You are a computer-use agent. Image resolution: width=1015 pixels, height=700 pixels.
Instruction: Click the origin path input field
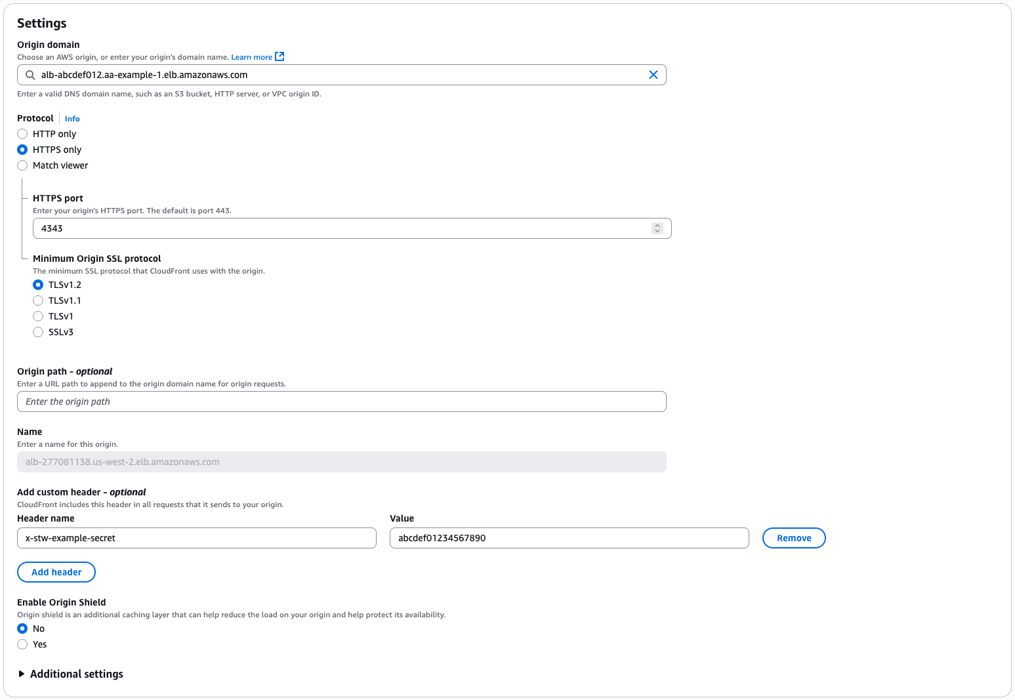341,401
